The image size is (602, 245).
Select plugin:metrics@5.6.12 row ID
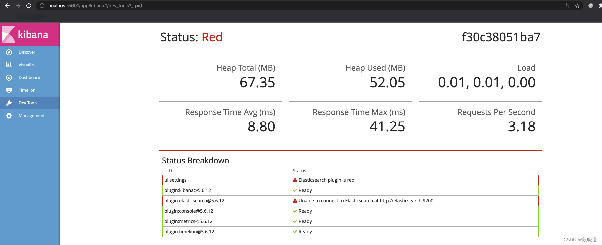coord(188,221)
